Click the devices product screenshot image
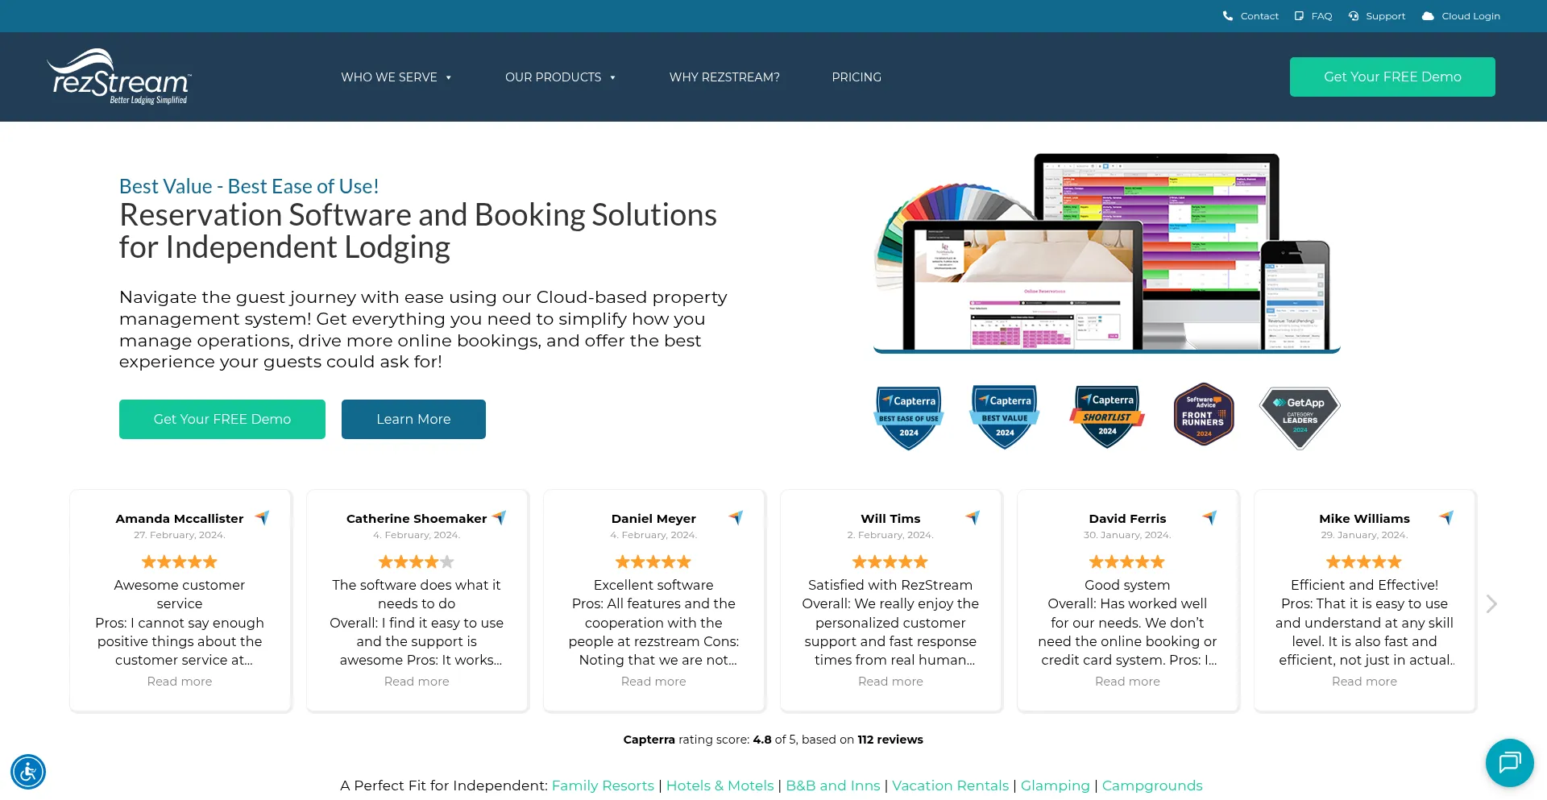Viewport: 1547px width, 800px height. click(1107, 252)
